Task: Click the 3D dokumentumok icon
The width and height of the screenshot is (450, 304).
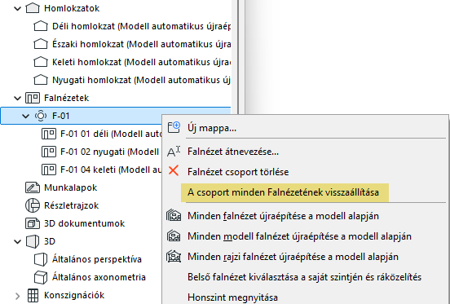Action: tap(33, 223)
